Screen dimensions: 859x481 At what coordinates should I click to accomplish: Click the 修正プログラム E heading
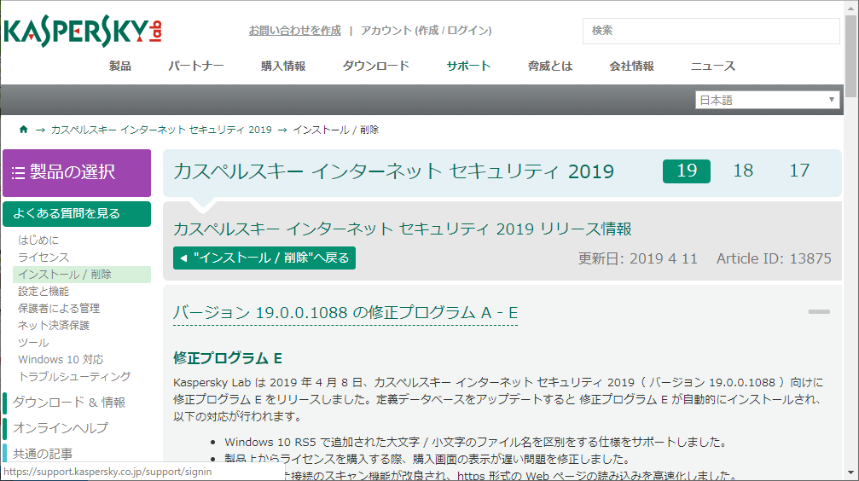[x=228, y=358]
